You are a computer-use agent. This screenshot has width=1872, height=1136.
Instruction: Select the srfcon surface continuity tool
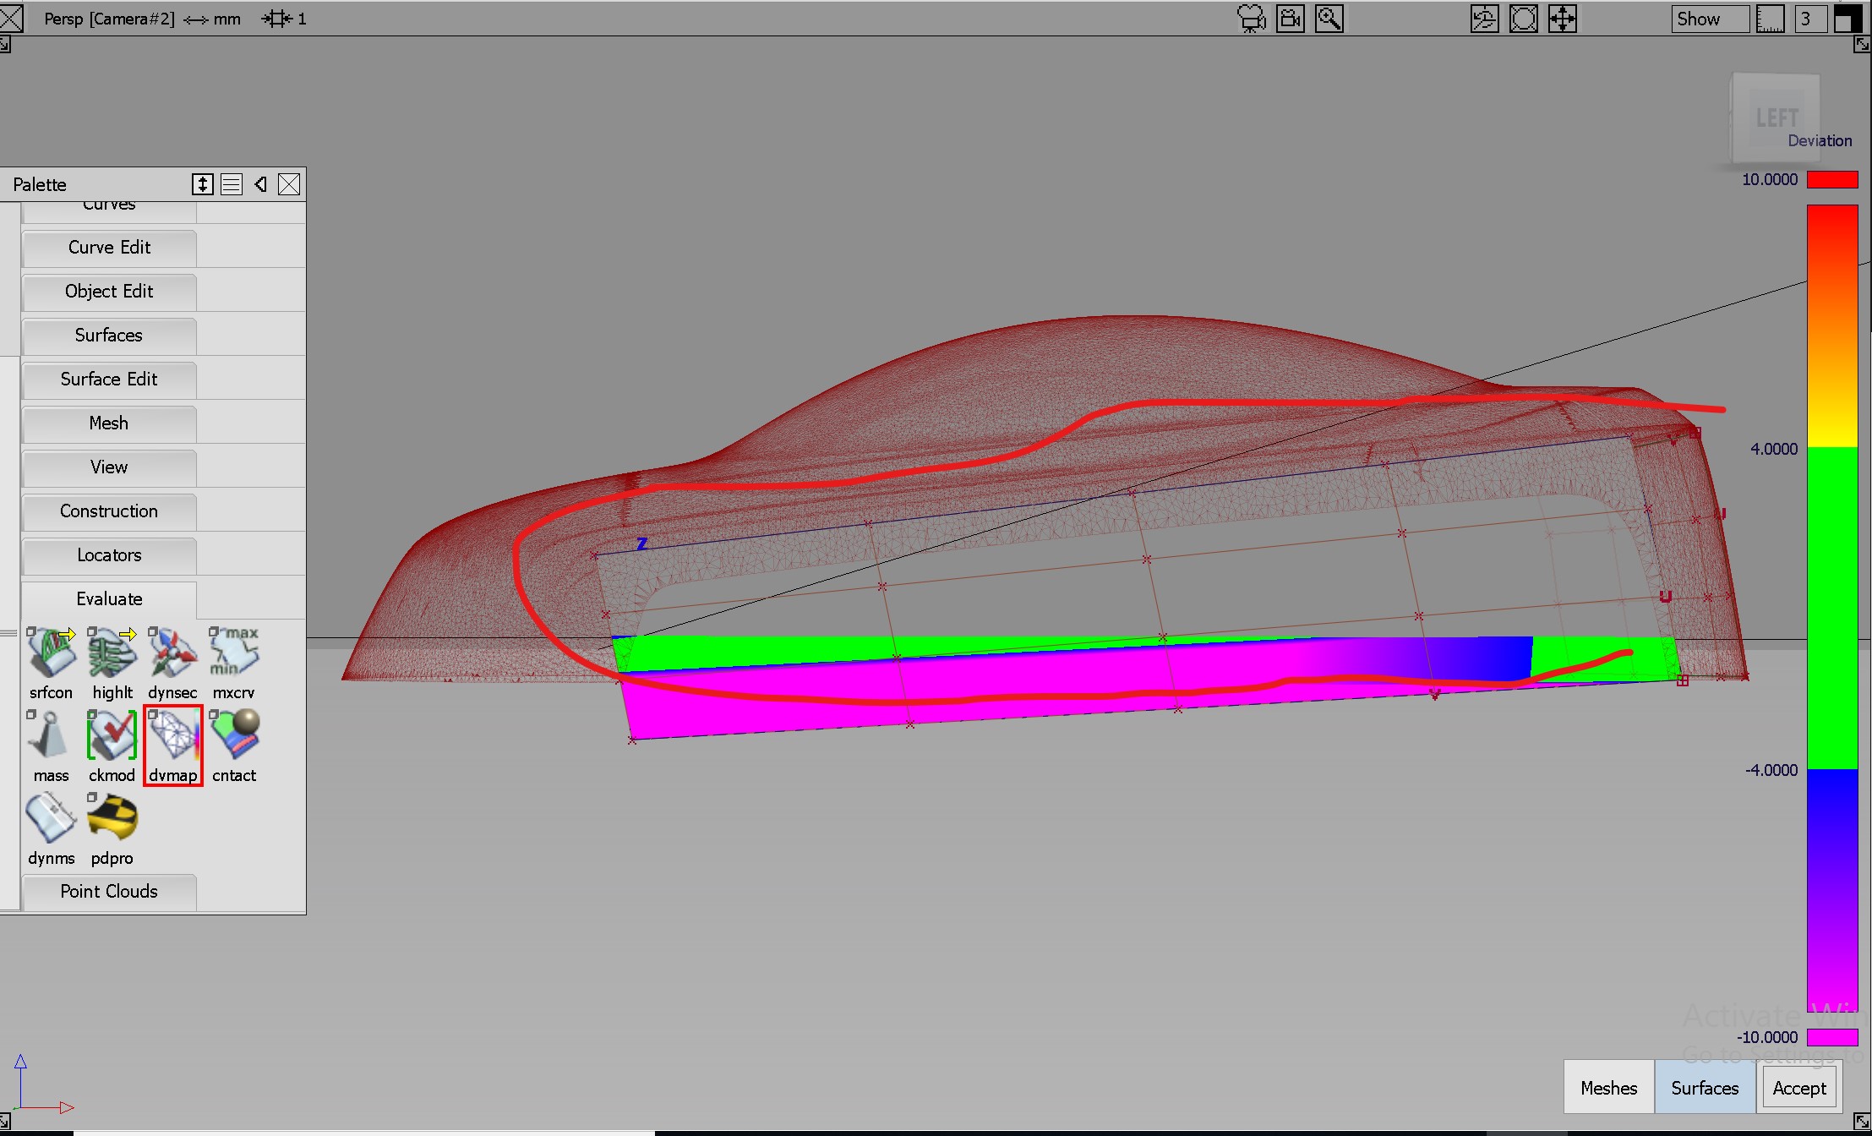click(x=51, y=659)
